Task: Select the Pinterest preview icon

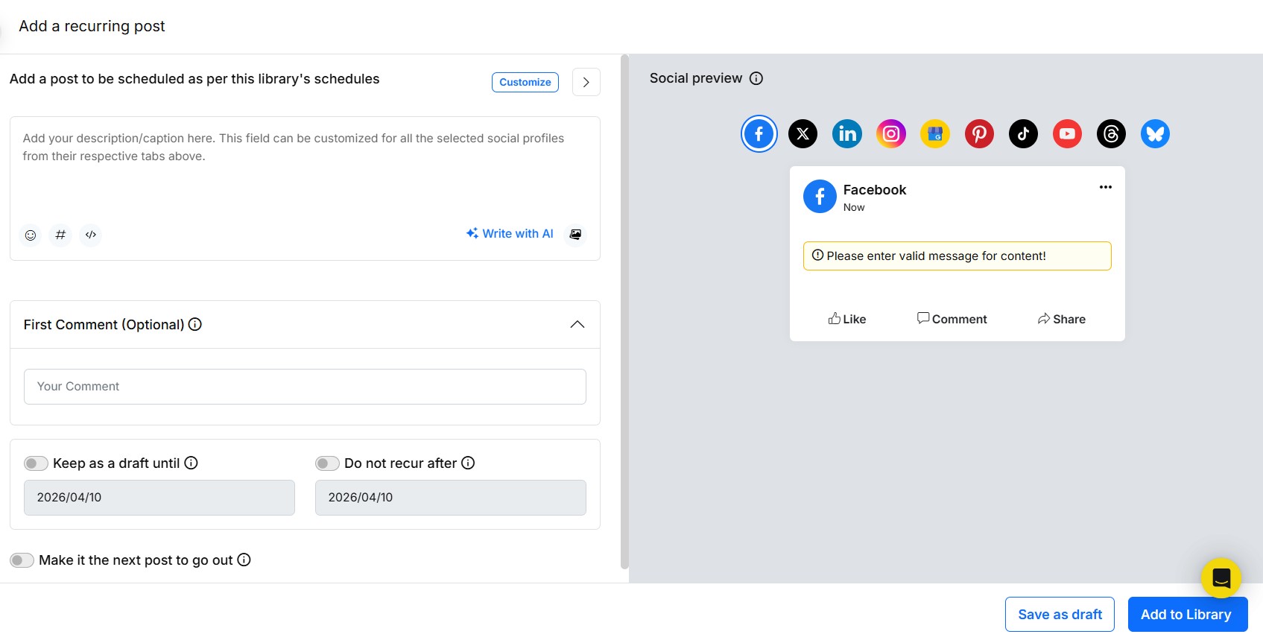Action: tap(979, 133)
